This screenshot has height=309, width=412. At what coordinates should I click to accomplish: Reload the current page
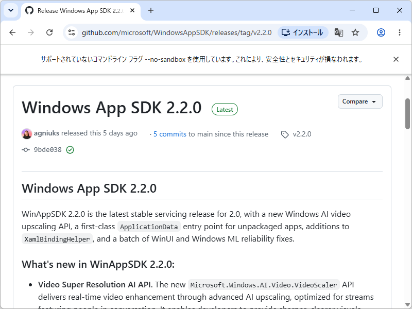(49, 32)
